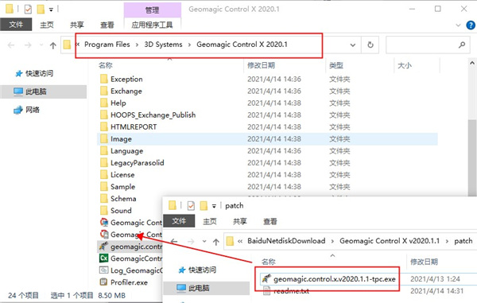Sort by 类型 column header
The image size is (477, 303).
click(x=336, y=65)
